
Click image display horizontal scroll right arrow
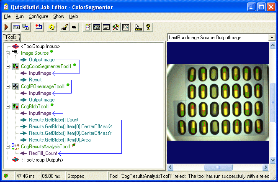click(x=265, y=167)
